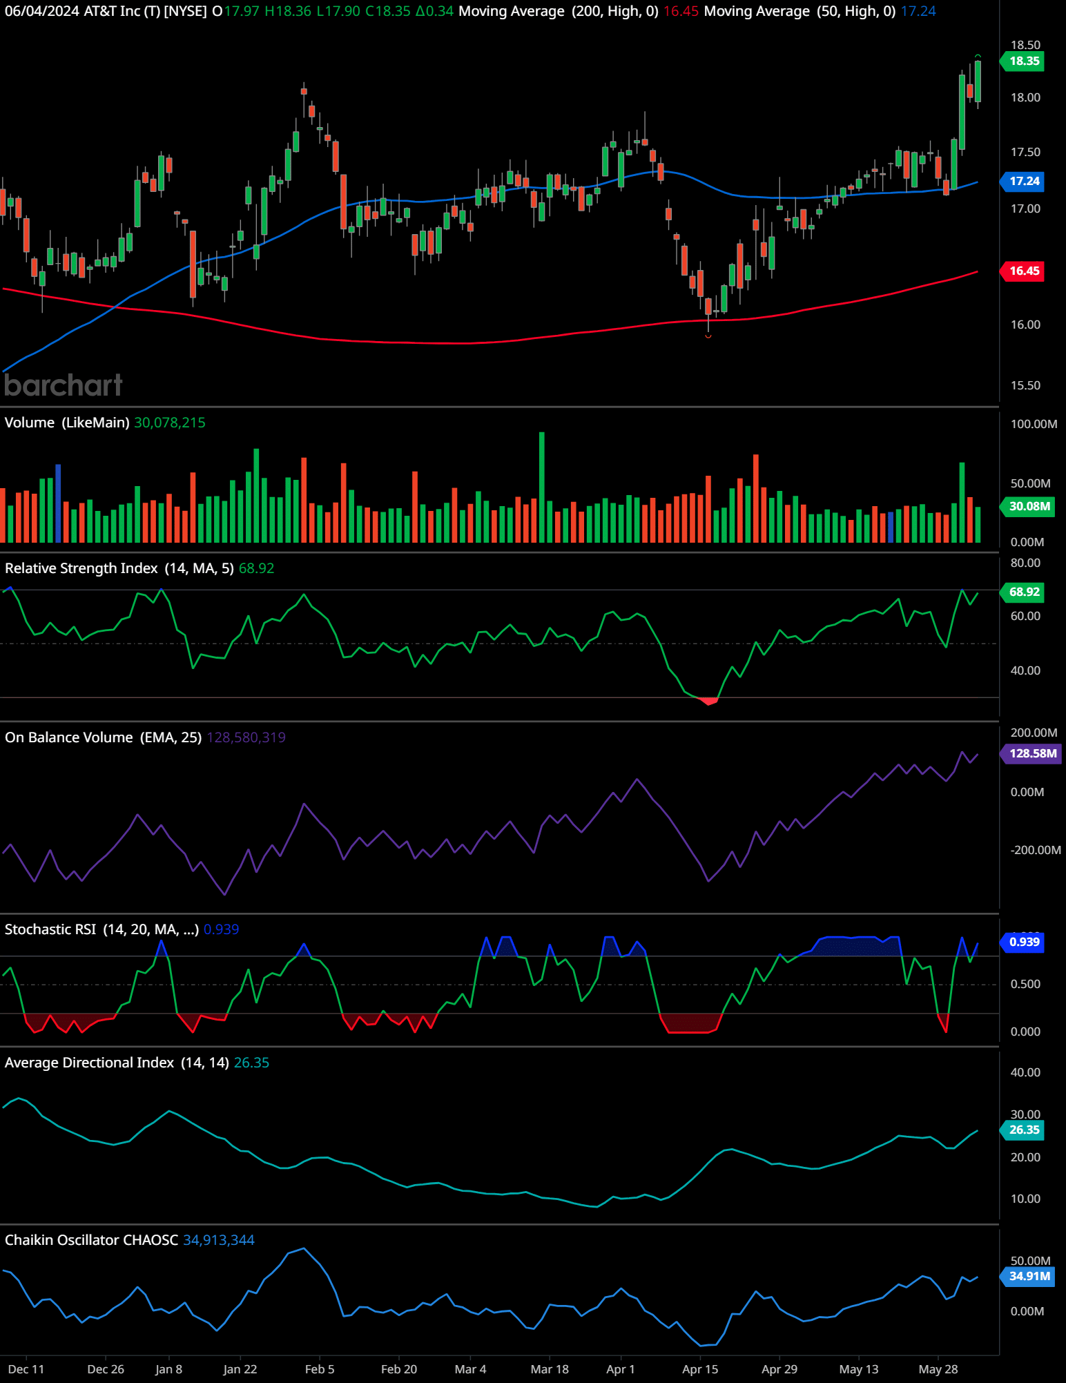This screenshot has height=1383, width=1066.
Task: Click the Chaikin Oscillator CHAOSC label
Action: click(91, 1240)
